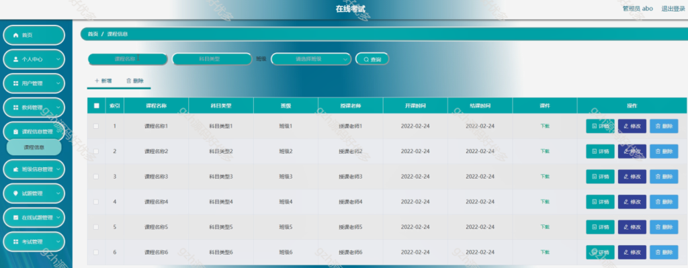Click 修改 for 课程名称5 row
Viewport: 688px width, 268px height.
pyautogui.click(x=632, y=227)
